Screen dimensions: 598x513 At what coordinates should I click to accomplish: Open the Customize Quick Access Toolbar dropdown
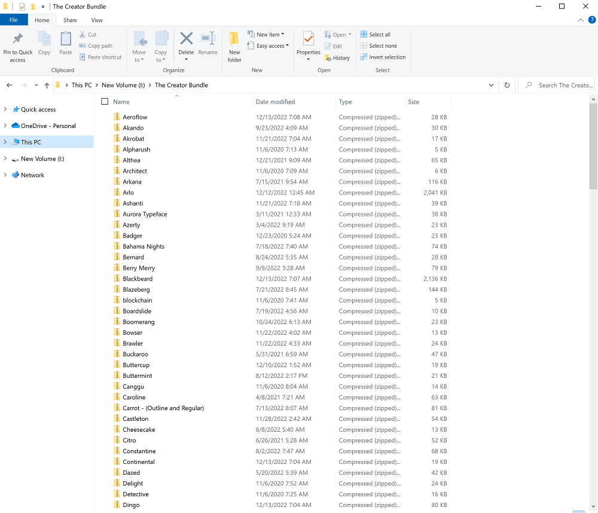43,7
